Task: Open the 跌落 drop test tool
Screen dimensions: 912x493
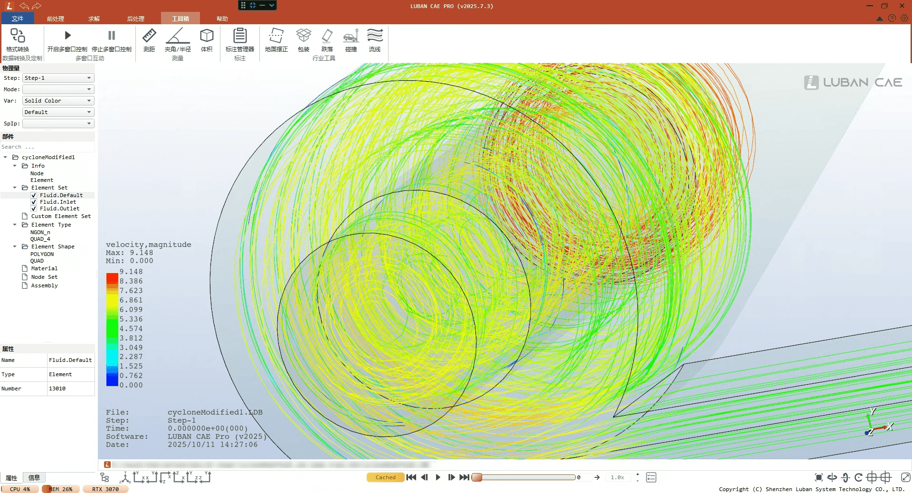Action: point(327,36)
